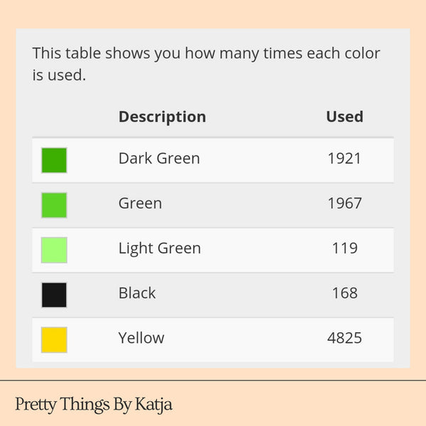Click the Green color swatch
Viewport: 426px width, 426px height.
coord(54,204)
